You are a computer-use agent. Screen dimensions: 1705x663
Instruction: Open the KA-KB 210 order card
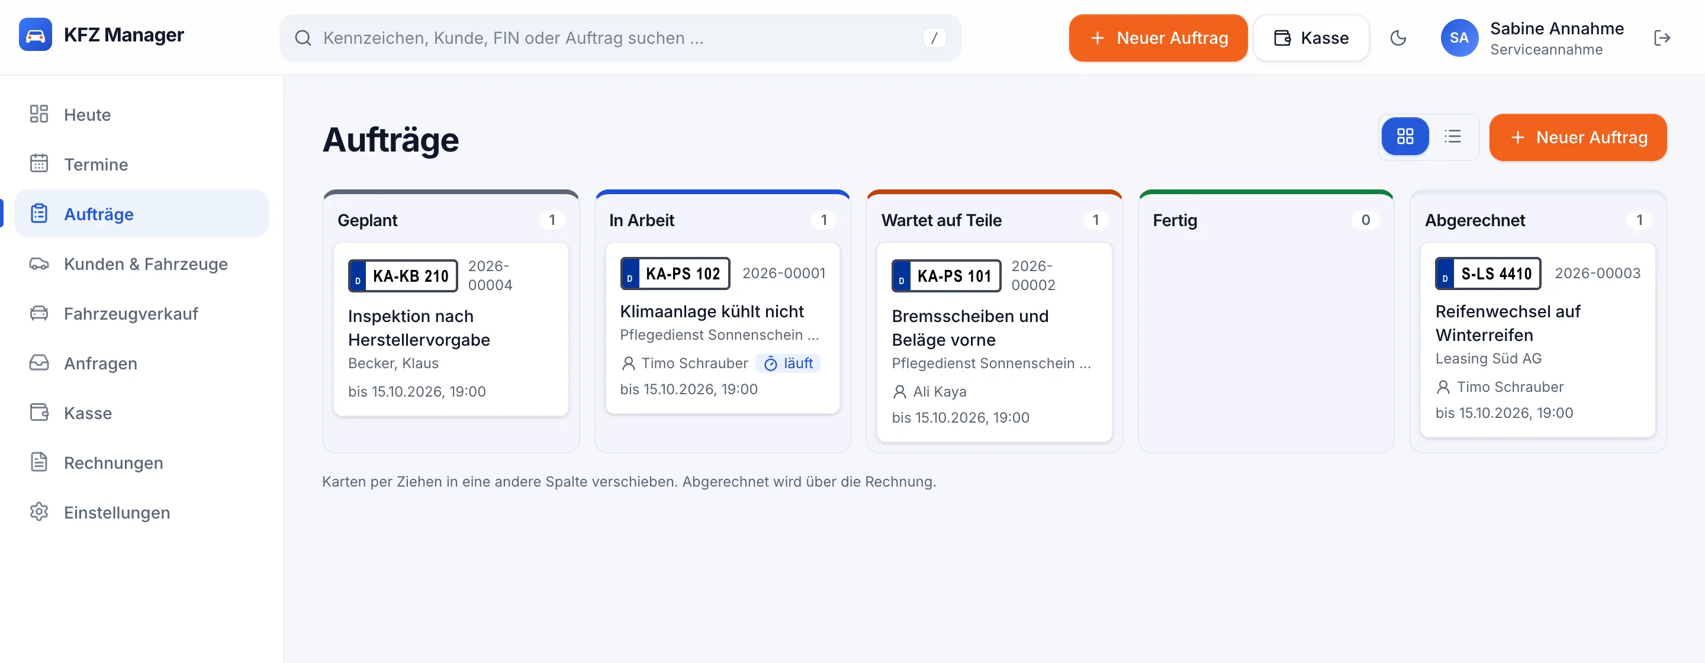[451, 329]
